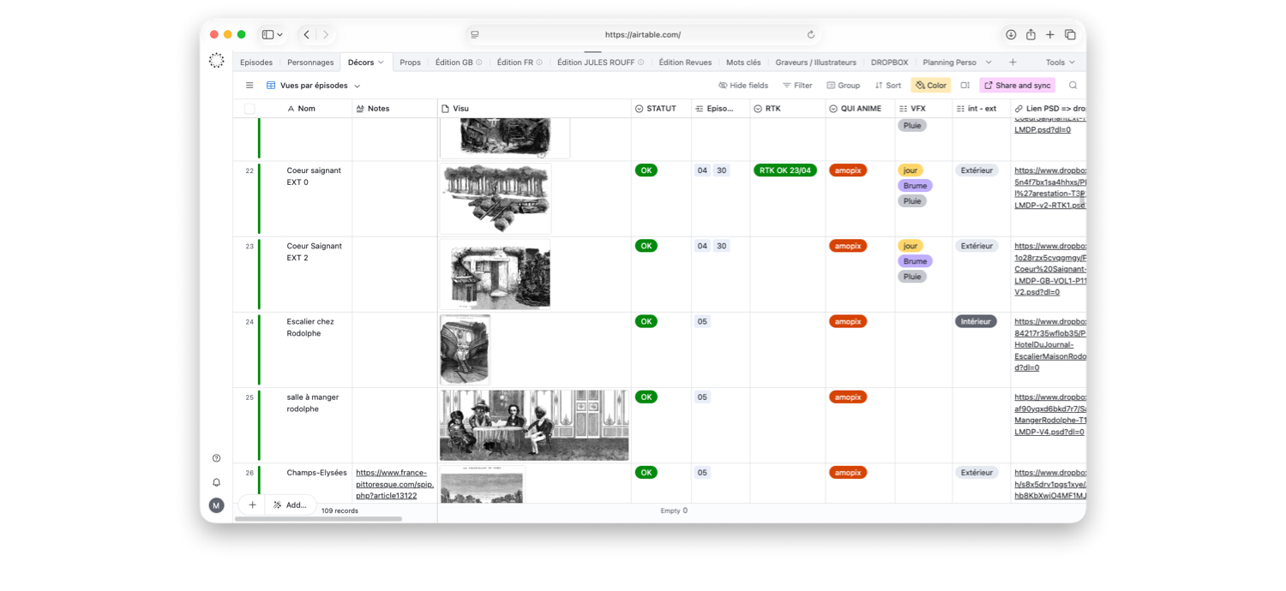The image size is (1286, 591).
Task: Expand the hidden tables chevron after Planning Perso
Action: coord(988,63)
